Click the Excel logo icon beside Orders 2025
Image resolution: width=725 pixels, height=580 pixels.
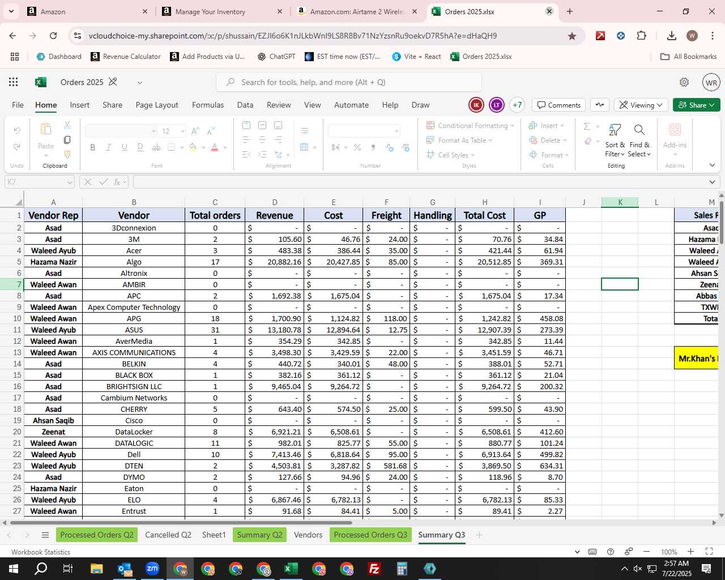(x=40, y=82)
